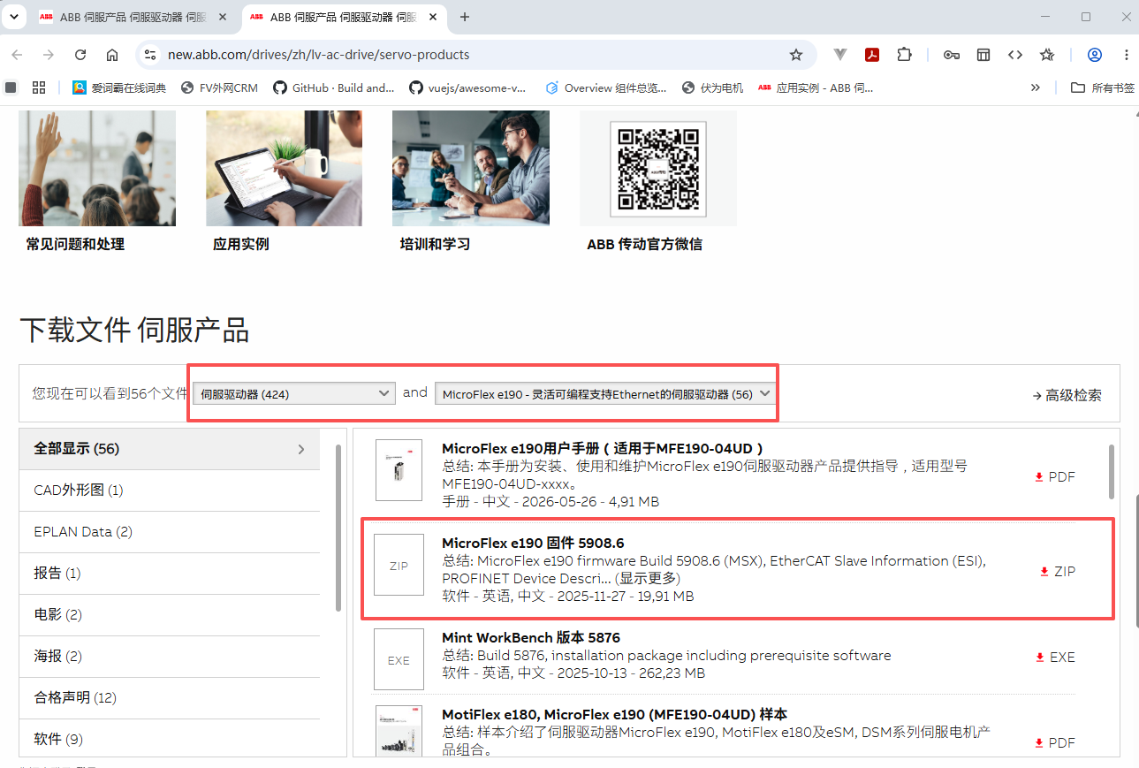
Task: Open the 应用实例 - ABB bookmark
Action: [816, 87]
